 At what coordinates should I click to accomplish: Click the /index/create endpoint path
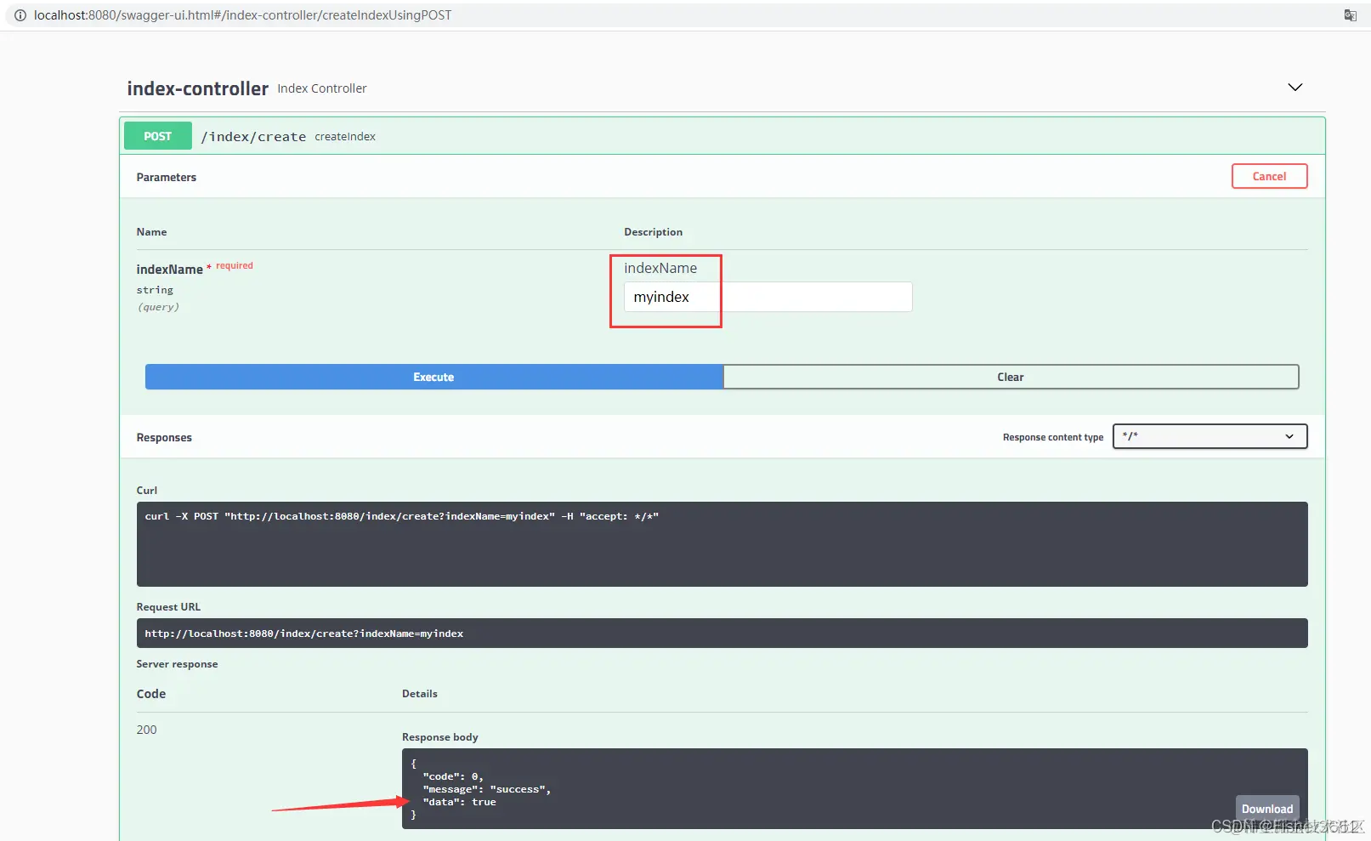click(x=253, y=137)
